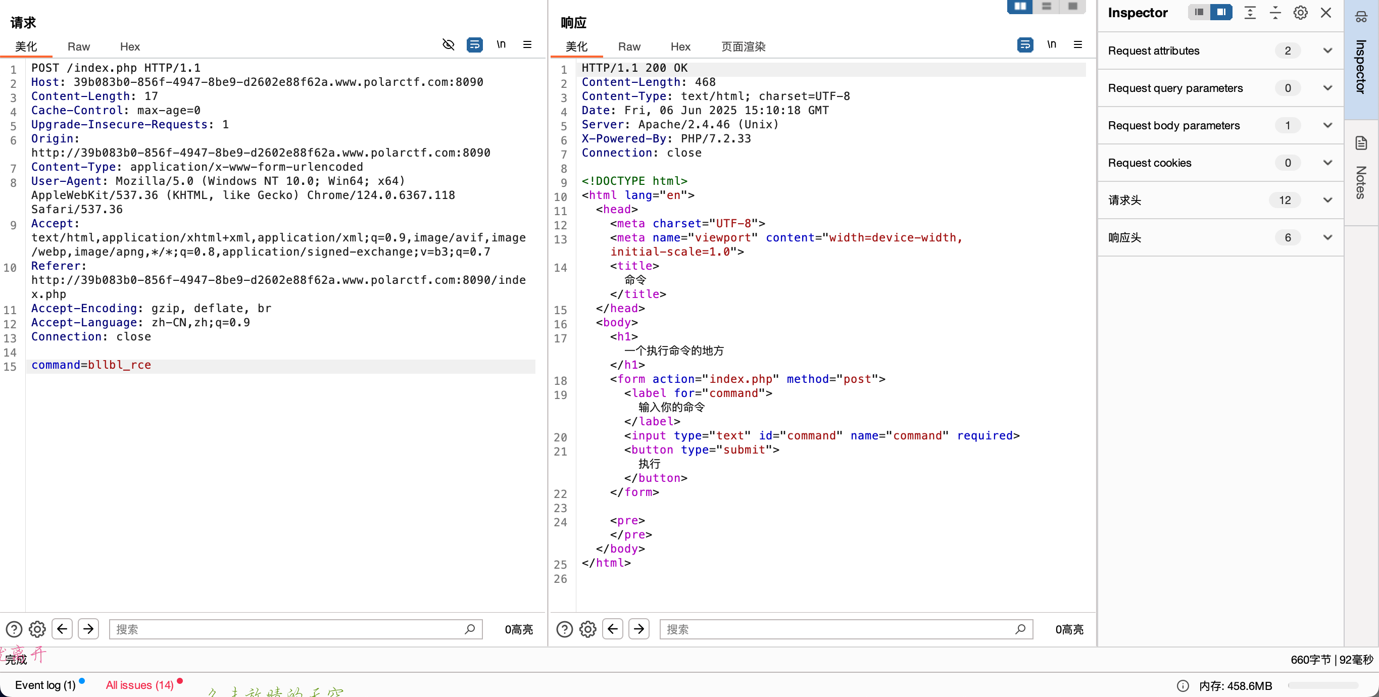Open request panel hamburger menu
Viewport: 1379px width, 697px height.
pos(527,44)
